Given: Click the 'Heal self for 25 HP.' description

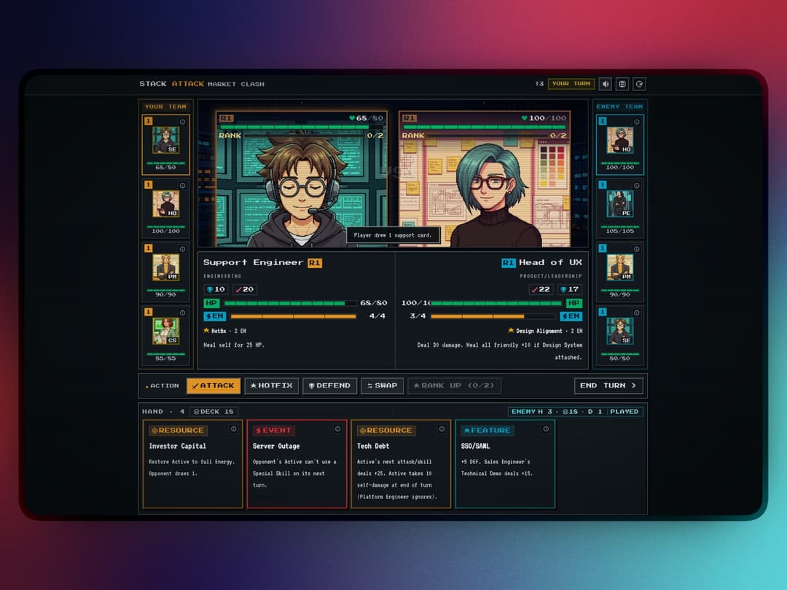Looking at the screenshot, I should [234, 345].
